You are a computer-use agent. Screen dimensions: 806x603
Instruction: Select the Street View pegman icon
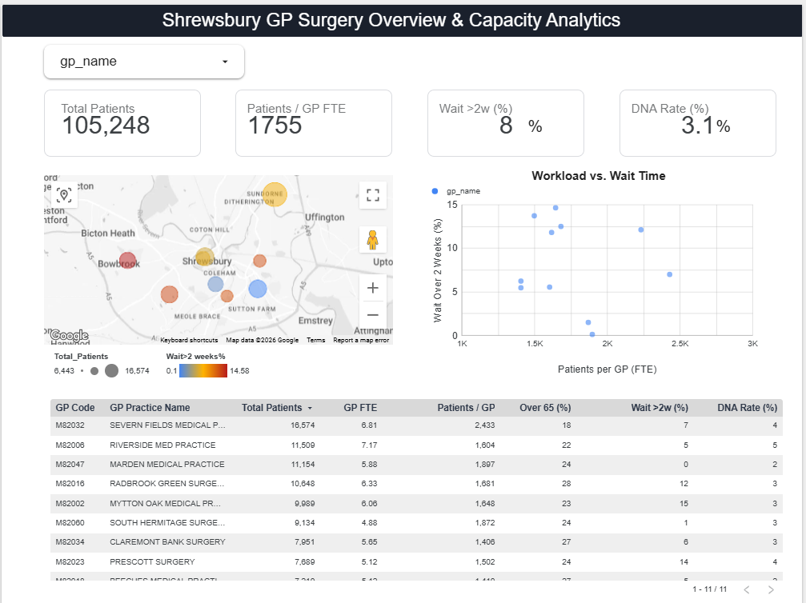(373, 240)
